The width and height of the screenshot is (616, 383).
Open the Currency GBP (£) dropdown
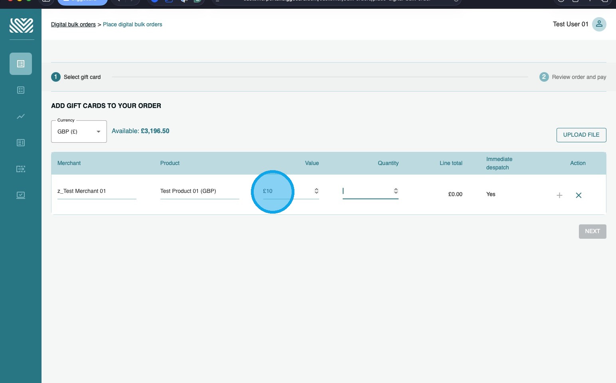click(x=79, y=132)
